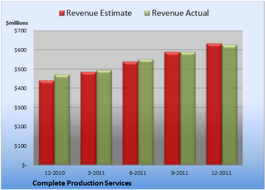The height and width of the screenshot is (190, 265).
Task: Click the 12-2011 red estimate bar
Action: (214, 104)
